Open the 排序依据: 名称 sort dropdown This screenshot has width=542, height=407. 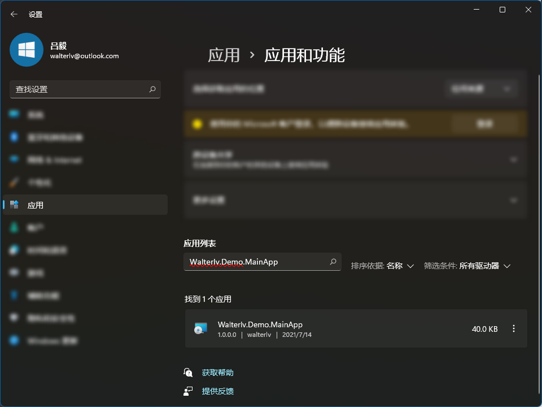(x=383, y=266)
